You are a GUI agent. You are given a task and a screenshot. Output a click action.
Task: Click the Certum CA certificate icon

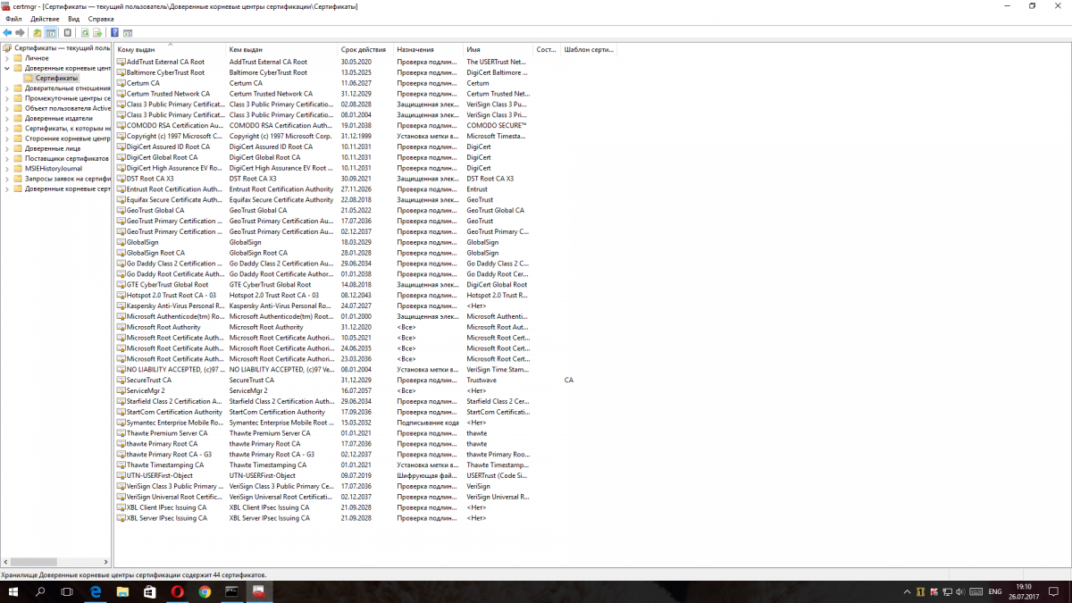pos(121,83)
